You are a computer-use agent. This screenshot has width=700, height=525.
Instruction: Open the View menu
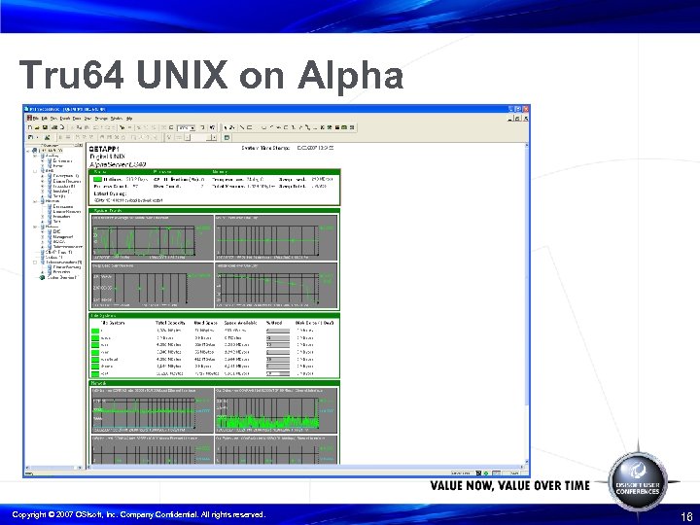click(x=53, y=119)
